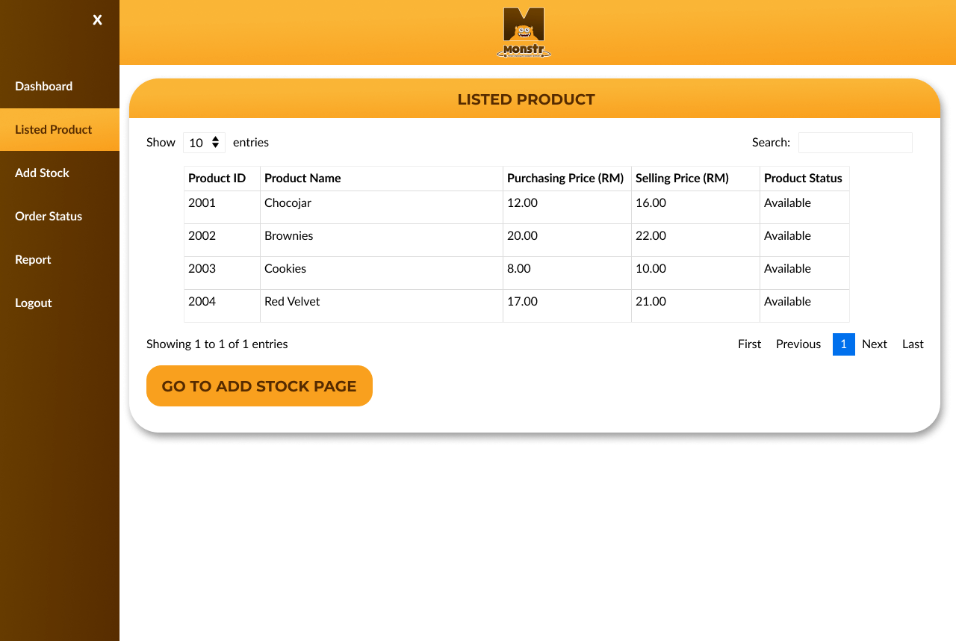Screen dimensions: 956x641
Task: Click inside the Search field
Action: [854, 142]
